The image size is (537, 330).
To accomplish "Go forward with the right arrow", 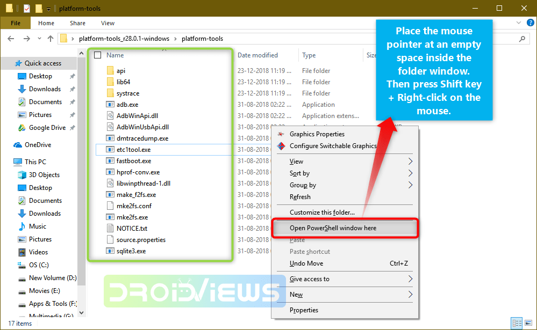I will 27,39.
